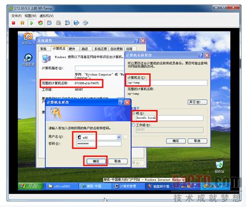Open the Recycle Bin desktop icon
Image resolution: width=246 pixels, height=207 pixels.
click(219, 167)
